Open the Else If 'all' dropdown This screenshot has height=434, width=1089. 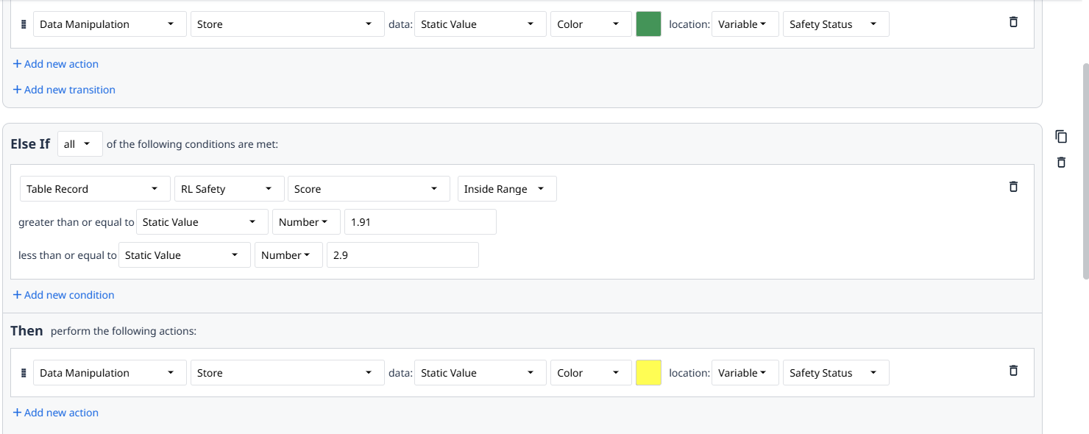tap(80, 144)
